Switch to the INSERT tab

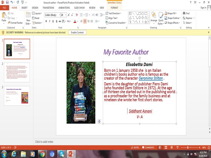(24, 8)
